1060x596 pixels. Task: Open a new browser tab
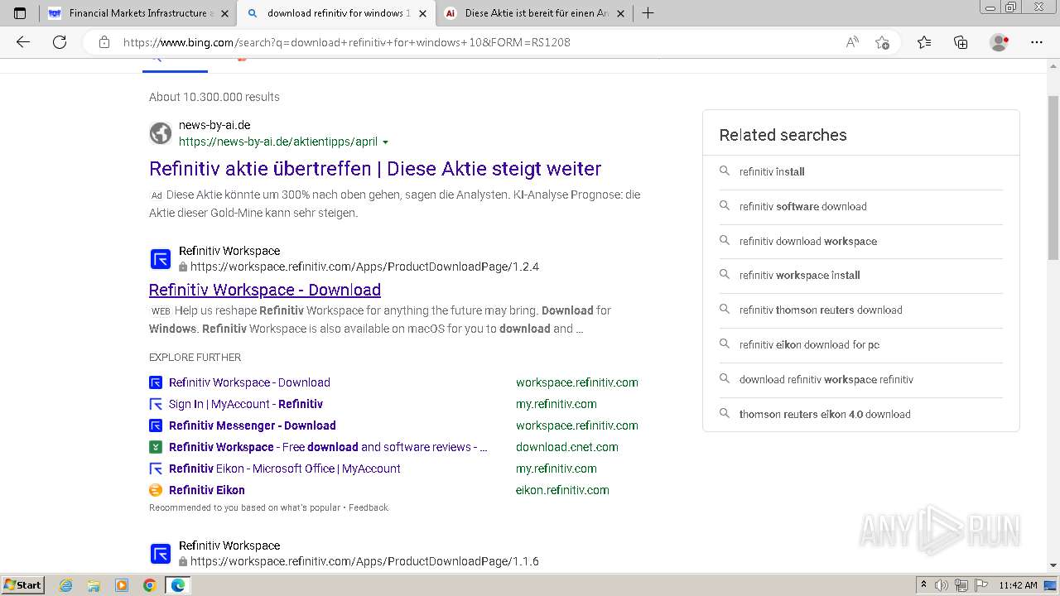(648, 13)
